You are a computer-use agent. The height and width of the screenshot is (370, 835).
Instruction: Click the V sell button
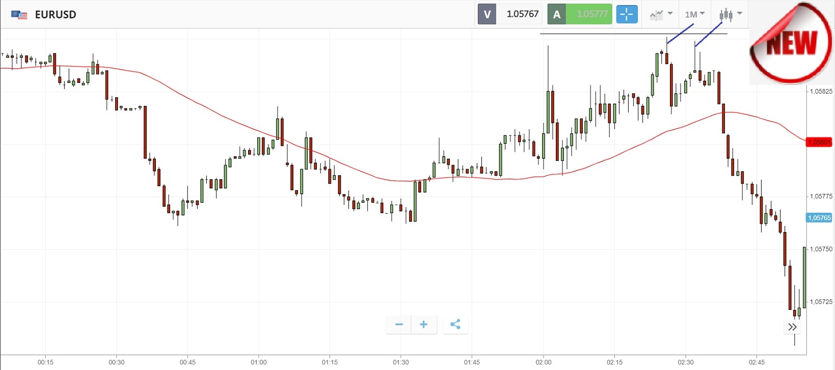click(487, 14)
